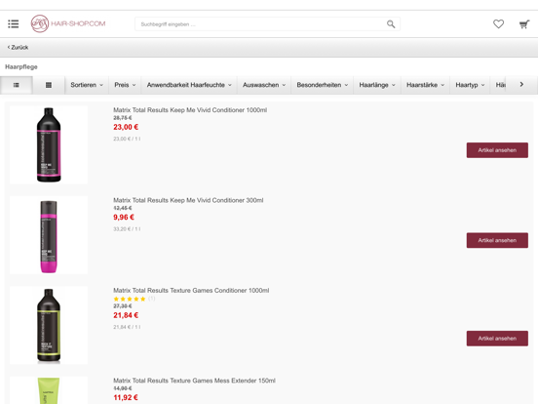Viewport: 538px width, 404px height.
Task: Focus the Suchbegriff eingeben search field
Action: tap(267, 24)
